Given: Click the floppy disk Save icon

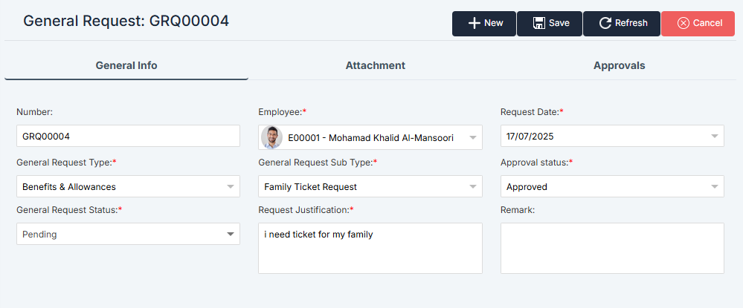Looking at the screenshot, I should (539, 23).
